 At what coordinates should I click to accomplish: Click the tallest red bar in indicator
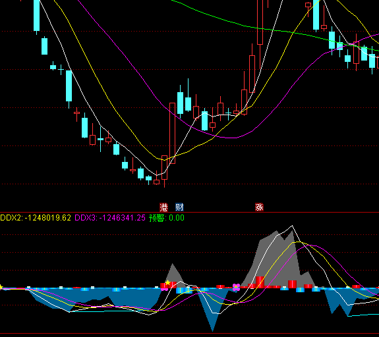[260, 282]
